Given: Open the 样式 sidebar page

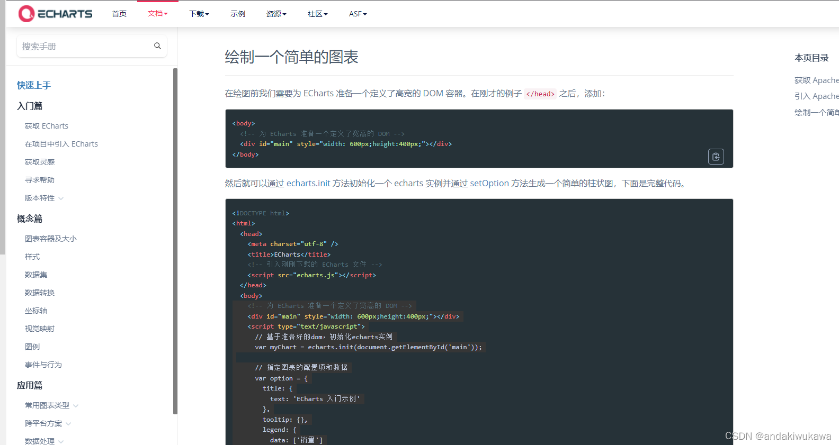Looking at the screenshot, I should pos(32,257).
